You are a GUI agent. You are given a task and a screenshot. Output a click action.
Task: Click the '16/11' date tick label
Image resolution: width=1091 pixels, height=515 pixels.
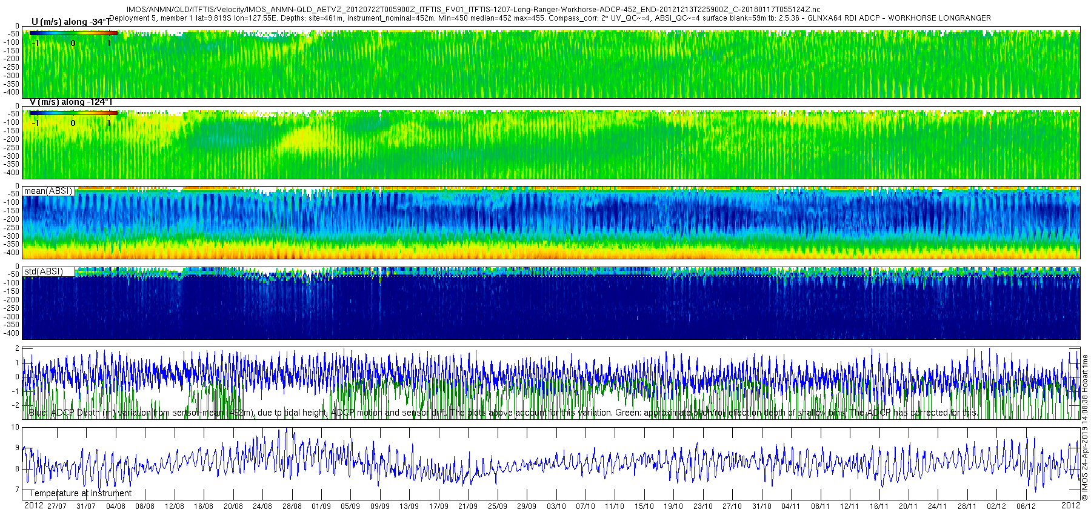(879, 507)
